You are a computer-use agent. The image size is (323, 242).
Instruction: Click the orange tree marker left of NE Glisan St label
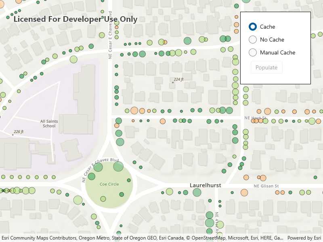pos(244,192)
